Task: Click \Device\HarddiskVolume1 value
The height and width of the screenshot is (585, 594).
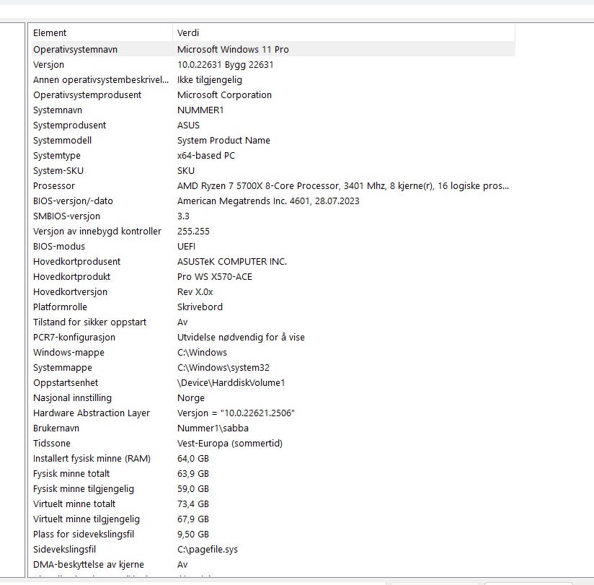Action: click(x=231, y=383)
